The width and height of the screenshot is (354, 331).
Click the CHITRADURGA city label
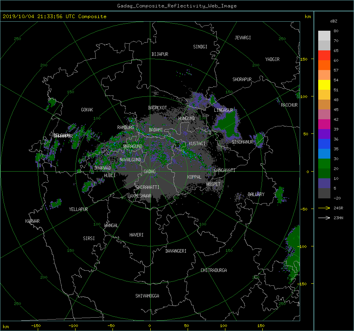pyautogui.click(x=214, y=270)
